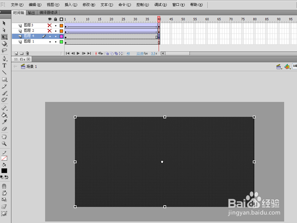Toggle lock dot of 图层 3
The image size is (297, 223).
[x=56, y=26]
